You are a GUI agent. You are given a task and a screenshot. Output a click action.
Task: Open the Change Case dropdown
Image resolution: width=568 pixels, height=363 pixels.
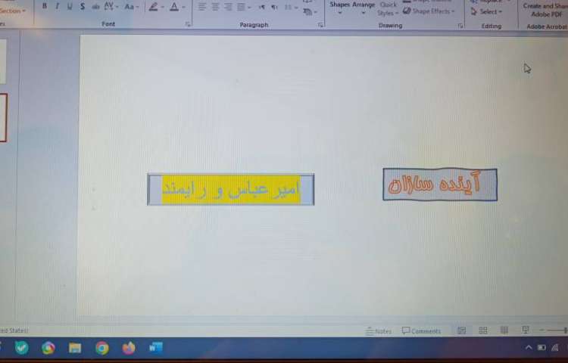tap(131, 7)
